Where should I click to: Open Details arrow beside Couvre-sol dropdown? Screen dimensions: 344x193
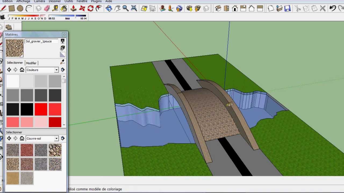point(63,138)
